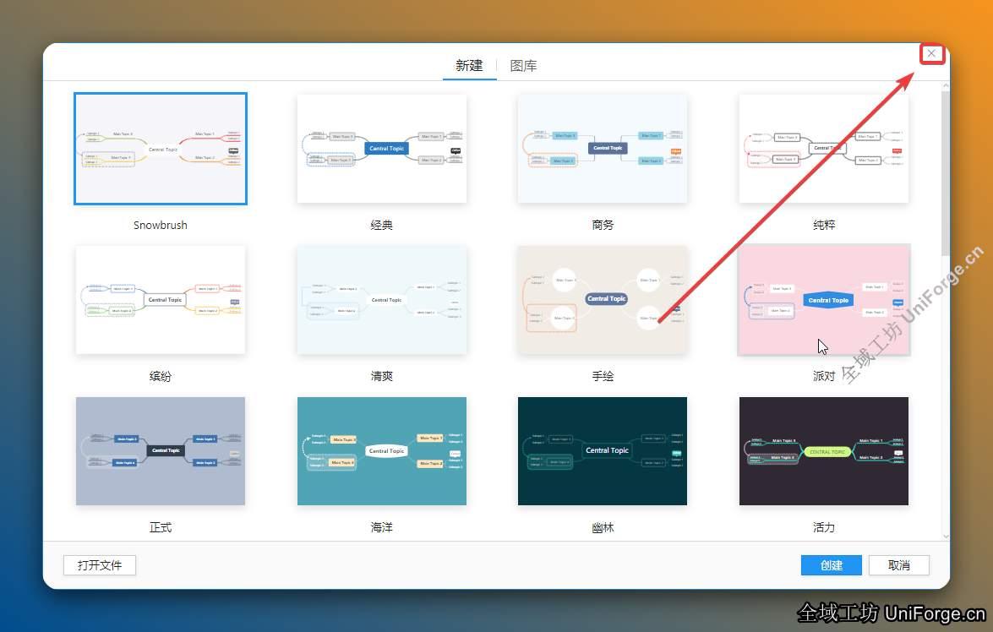Choose the 缤纷 template thumbnail
This screenshot has width=993, height=632.
click(161, 300)
